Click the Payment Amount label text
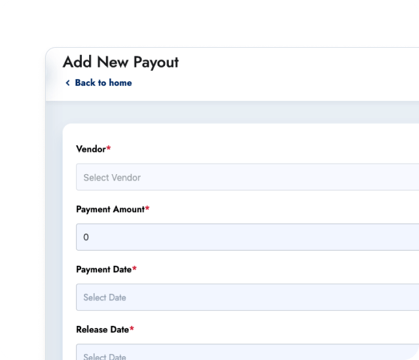Screen dimensions: 419x360 pos(110,209)
